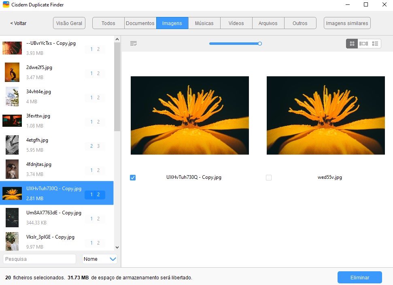Check the wed55v.jpg checkbox
This screenshot has width=393, height=285.
click(269, 177)
